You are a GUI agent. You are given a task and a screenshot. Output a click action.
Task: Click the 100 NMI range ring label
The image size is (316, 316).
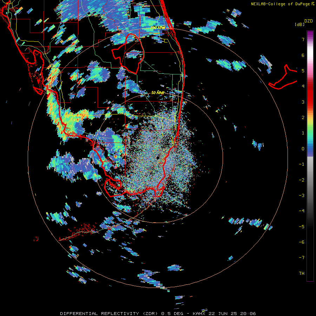[x=158, y=28]
